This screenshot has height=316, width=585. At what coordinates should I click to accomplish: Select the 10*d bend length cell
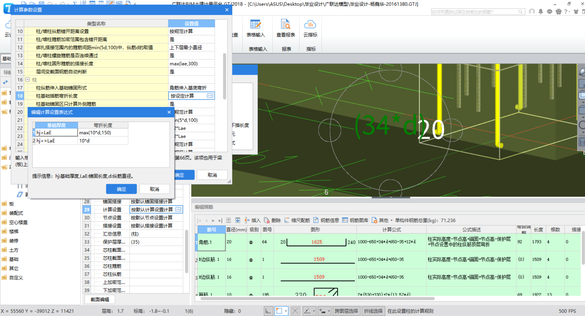tap(103, 140)
